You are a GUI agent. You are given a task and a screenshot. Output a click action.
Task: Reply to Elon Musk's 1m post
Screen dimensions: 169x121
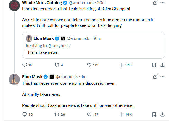click(25, 114)
